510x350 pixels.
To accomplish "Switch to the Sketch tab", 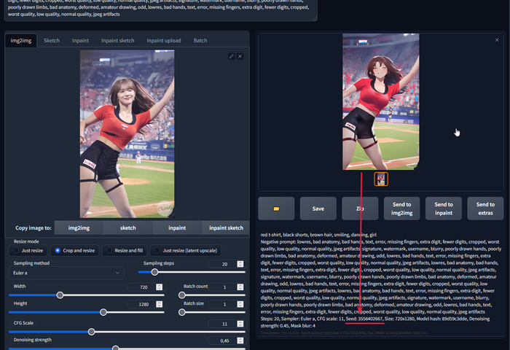I will pyautogui.click(x=51, y=41).
